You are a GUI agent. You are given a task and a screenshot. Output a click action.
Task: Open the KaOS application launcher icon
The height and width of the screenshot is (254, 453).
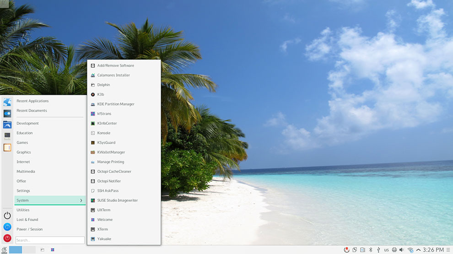(4, 250)
